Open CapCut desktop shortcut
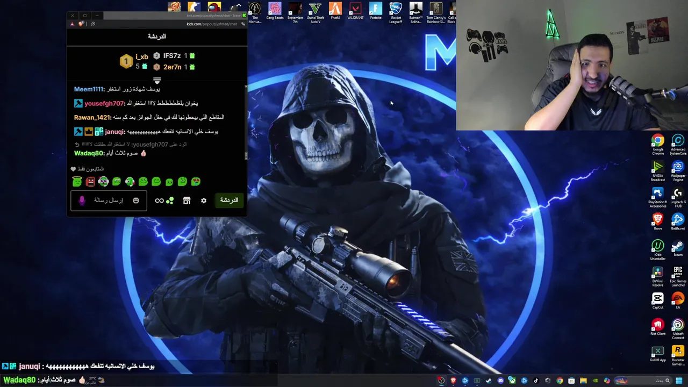 pos(658,301)
